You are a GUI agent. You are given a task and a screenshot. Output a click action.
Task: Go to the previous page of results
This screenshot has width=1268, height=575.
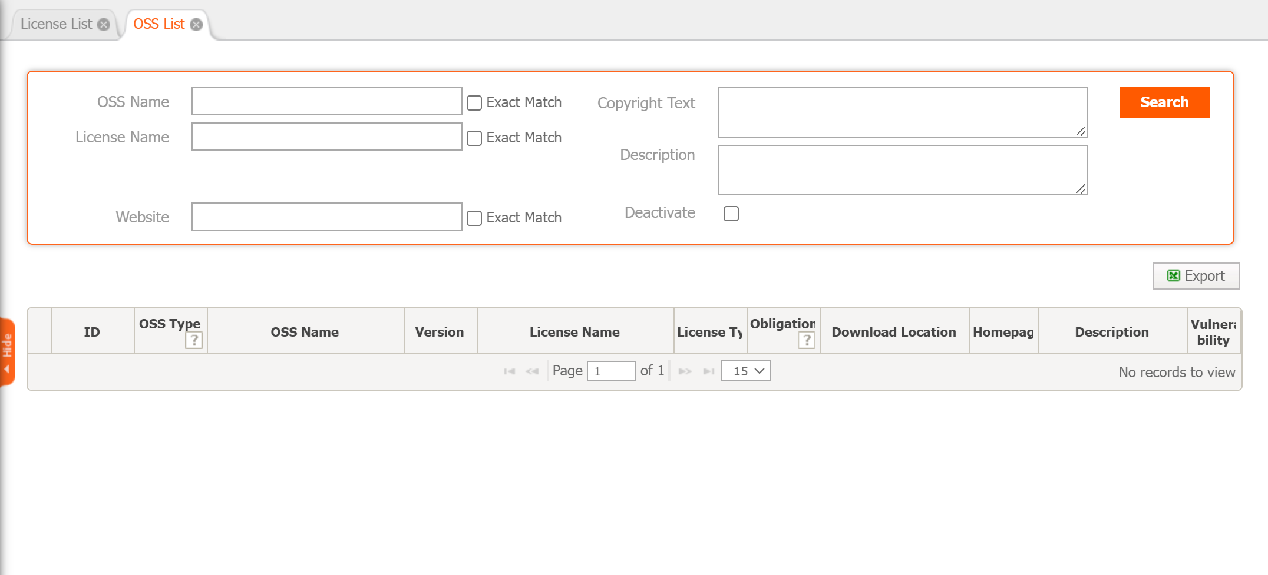532,371
